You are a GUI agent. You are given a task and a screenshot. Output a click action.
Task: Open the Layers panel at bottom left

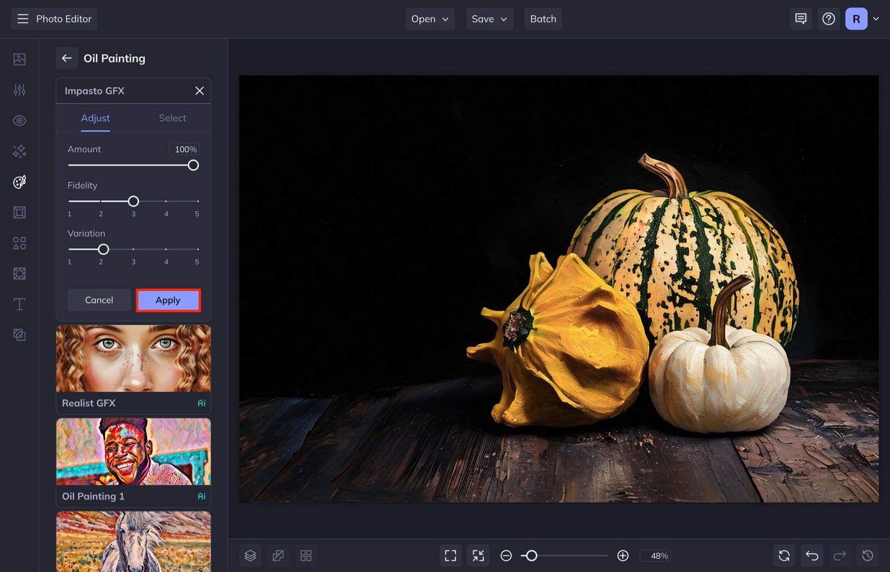(x=250, y=555)
